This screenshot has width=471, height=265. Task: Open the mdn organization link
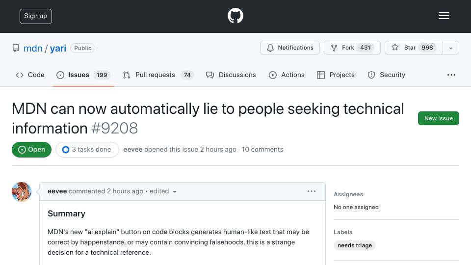point(33,48)
